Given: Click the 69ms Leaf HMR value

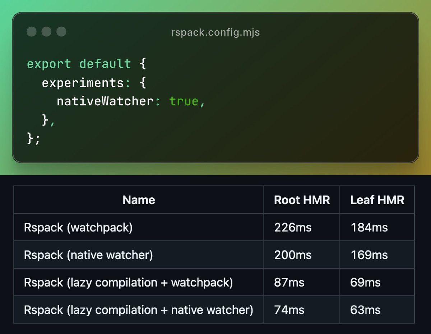Looking at the screenshot, I should point(365,283).
